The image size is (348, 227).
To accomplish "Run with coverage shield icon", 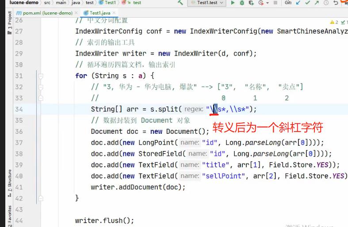I will 251,3.
